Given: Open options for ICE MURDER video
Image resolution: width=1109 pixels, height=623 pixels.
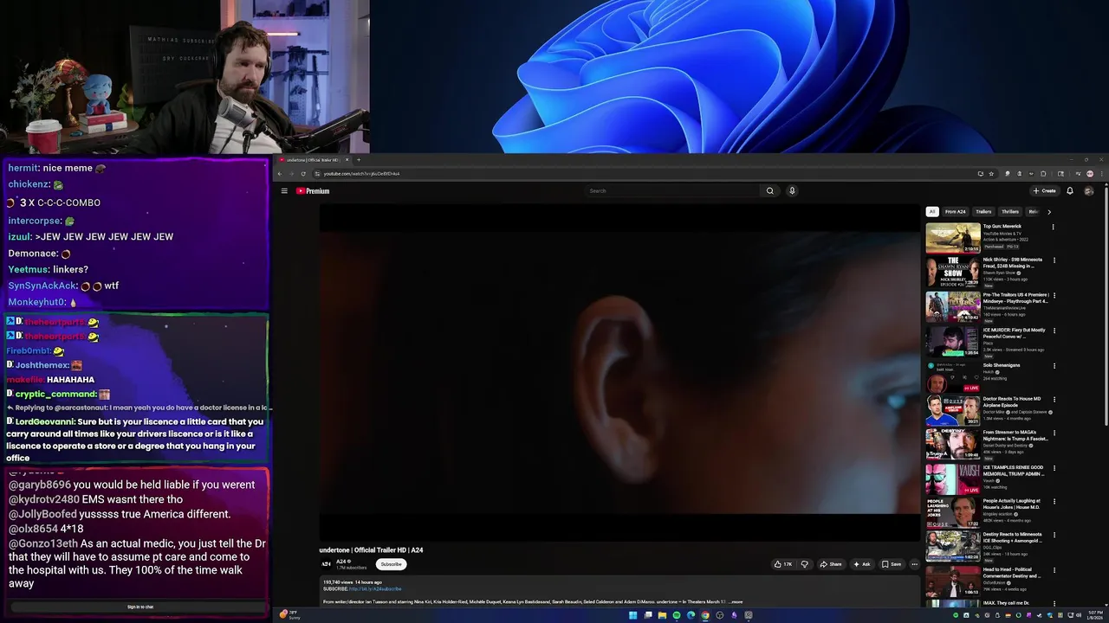Looking at the screenshot, I should tap(1054, 331).
